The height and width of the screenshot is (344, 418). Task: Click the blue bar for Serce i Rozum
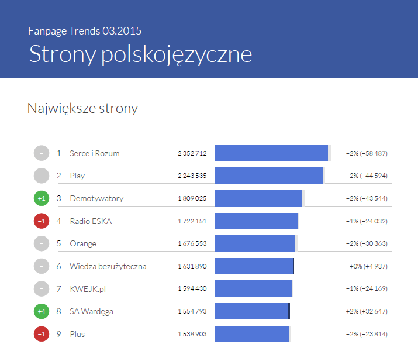point(271,153)
